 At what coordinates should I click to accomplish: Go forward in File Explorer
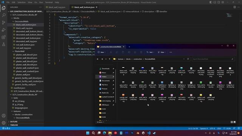[102, 59]
